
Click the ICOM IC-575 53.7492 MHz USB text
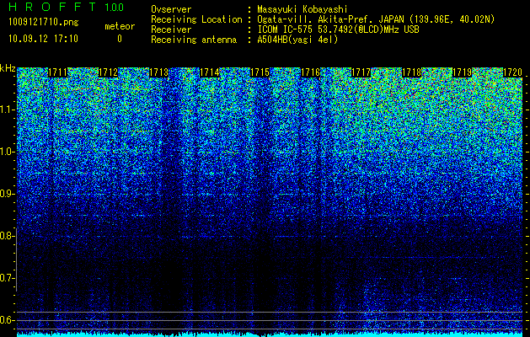(338, 29)
